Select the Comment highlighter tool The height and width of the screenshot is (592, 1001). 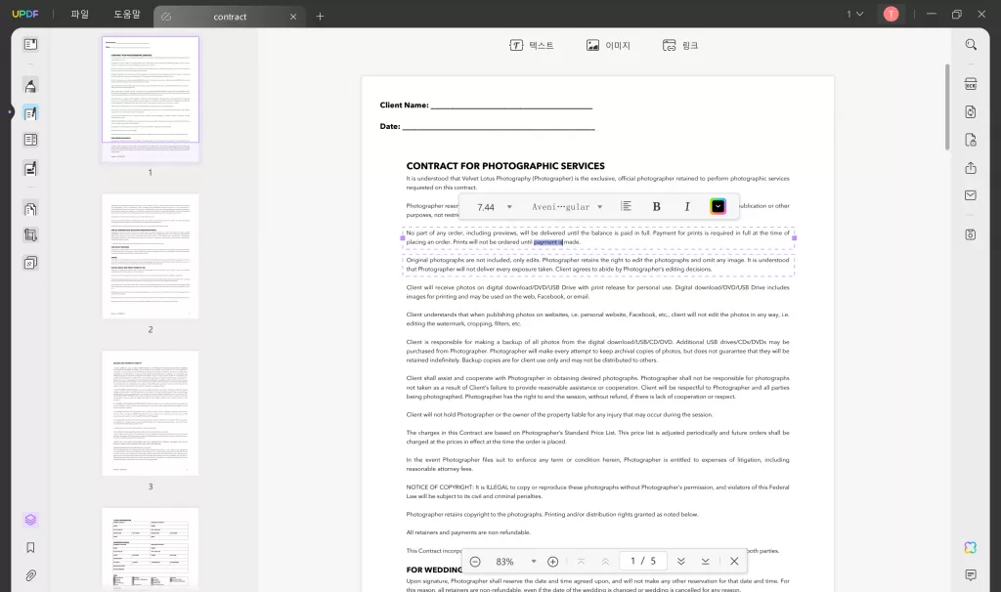[30, 86]
